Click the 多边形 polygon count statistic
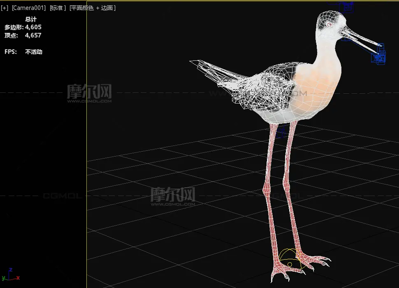 pyautogui.click(x=23, y=27)
